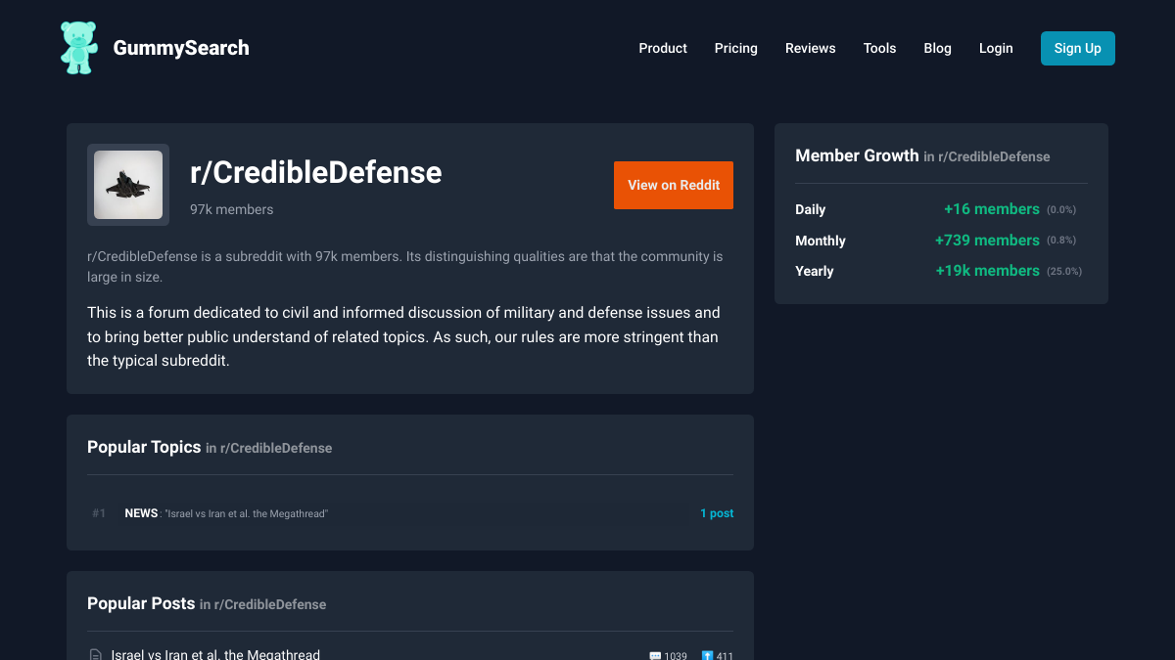This screenshot has width=1175, height=660.
Task: Open the Israel vs Iran Megathread post
Action: coord(215,654)
